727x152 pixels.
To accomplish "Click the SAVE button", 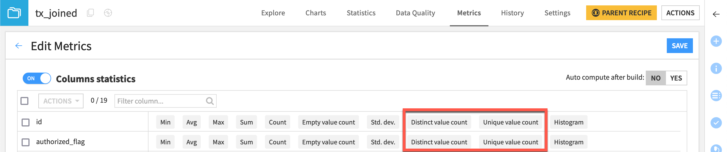I will [680, 46].
